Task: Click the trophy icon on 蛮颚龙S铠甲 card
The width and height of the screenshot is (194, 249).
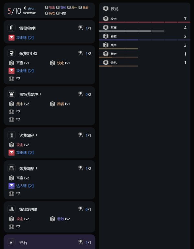Action: tap(81, 94)
